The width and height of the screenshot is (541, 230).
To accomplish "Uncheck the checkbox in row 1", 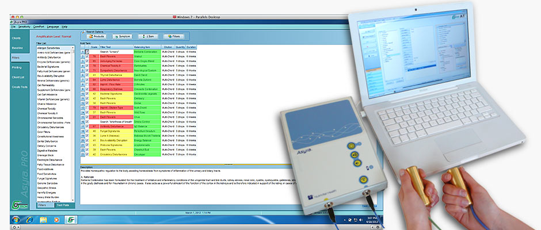I will tap(87, 52).
